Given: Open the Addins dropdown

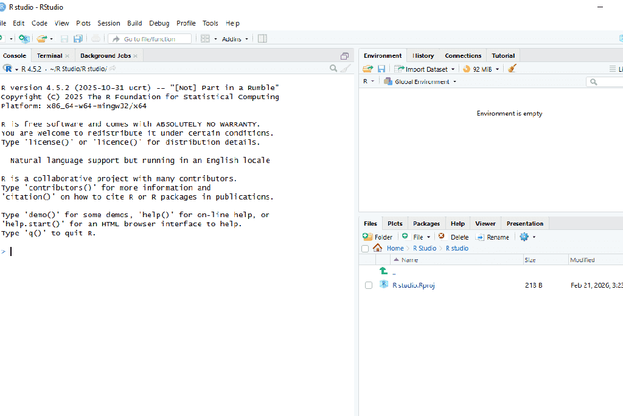Looking at the screenshot, I should 235,39.
